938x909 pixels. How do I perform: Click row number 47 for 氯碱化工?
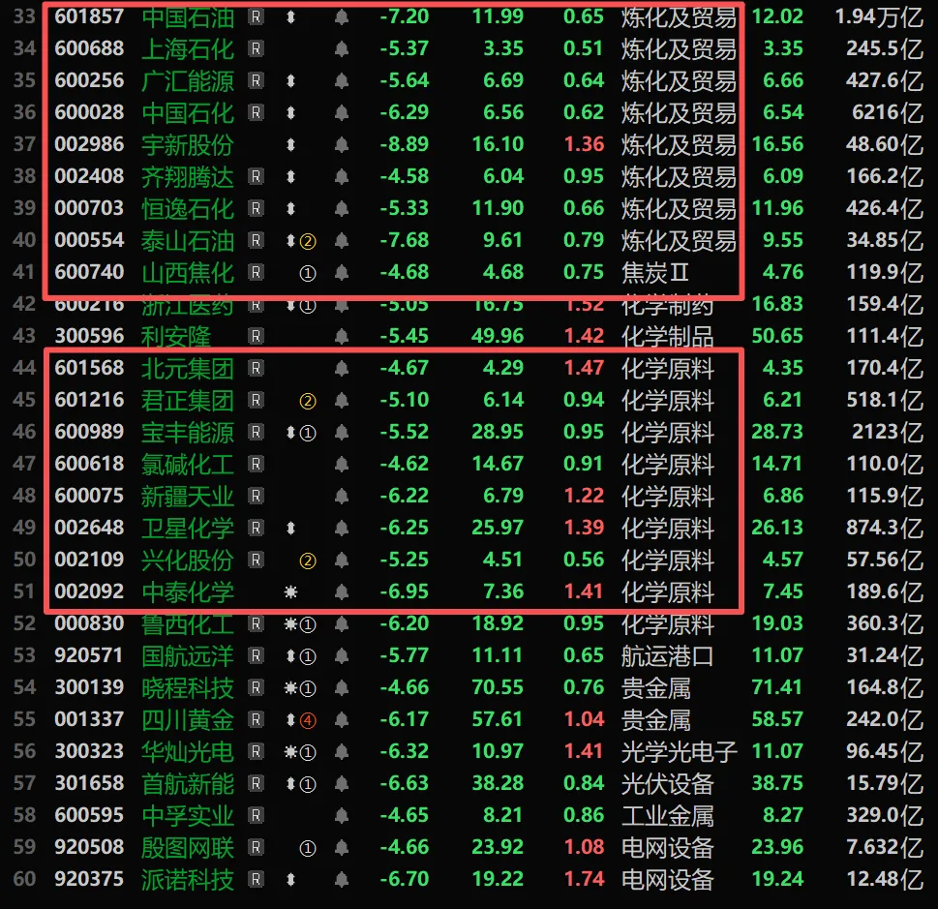coord(24,463)
